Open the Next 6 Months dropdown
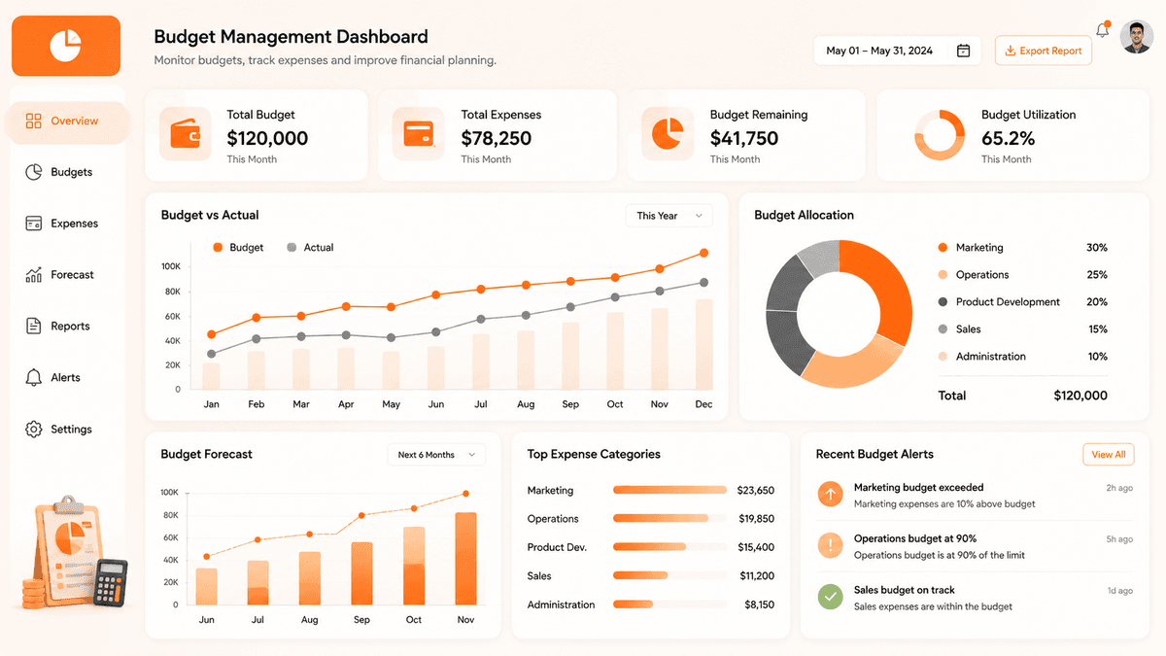 pos(436,455)
